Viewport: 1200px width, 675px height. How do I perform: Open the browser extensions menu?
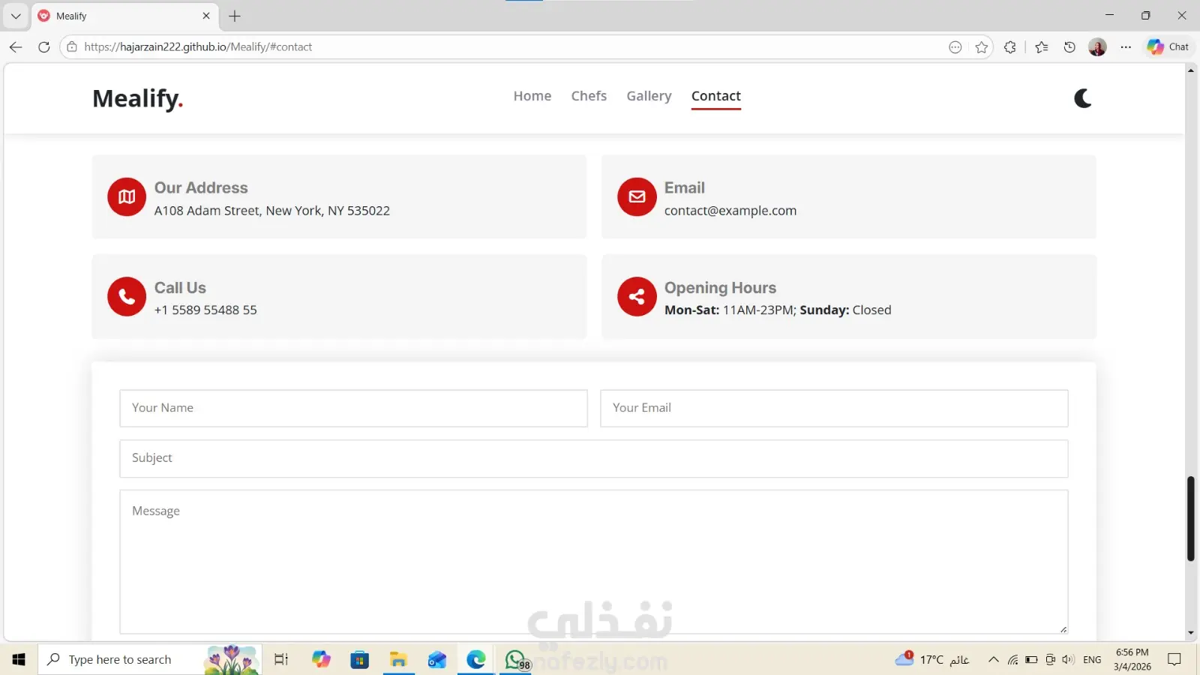pyautogui.click(x=1010, y=47)
